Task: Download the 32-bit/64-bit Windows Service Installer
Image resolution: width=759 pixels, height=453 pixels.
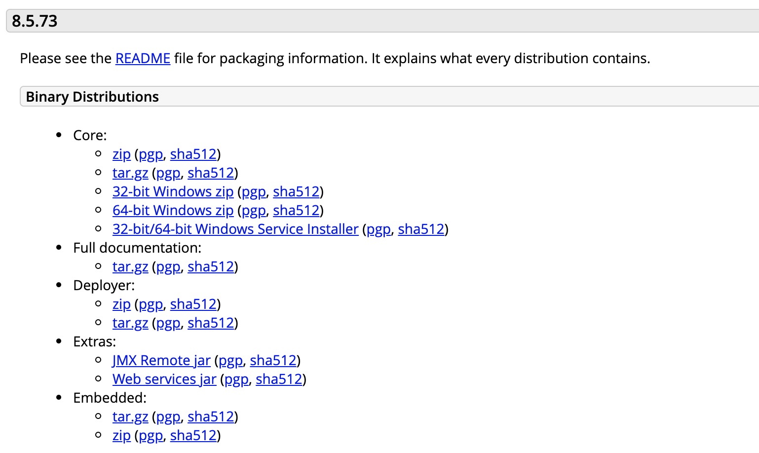Action: (x=235, y=229)
